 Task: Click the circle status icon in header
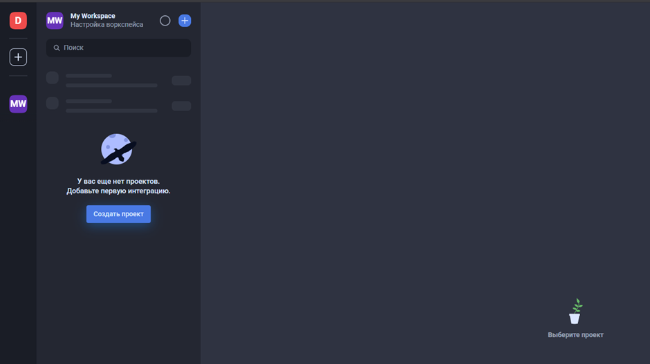[165, 21]
